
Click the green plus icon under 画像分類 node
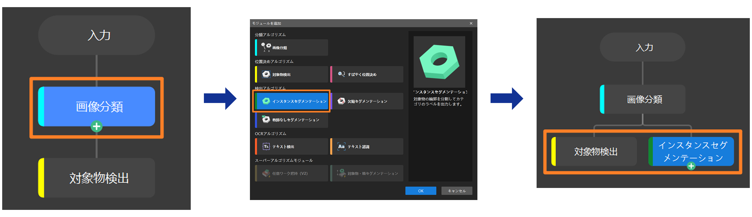tap(96, 126)
